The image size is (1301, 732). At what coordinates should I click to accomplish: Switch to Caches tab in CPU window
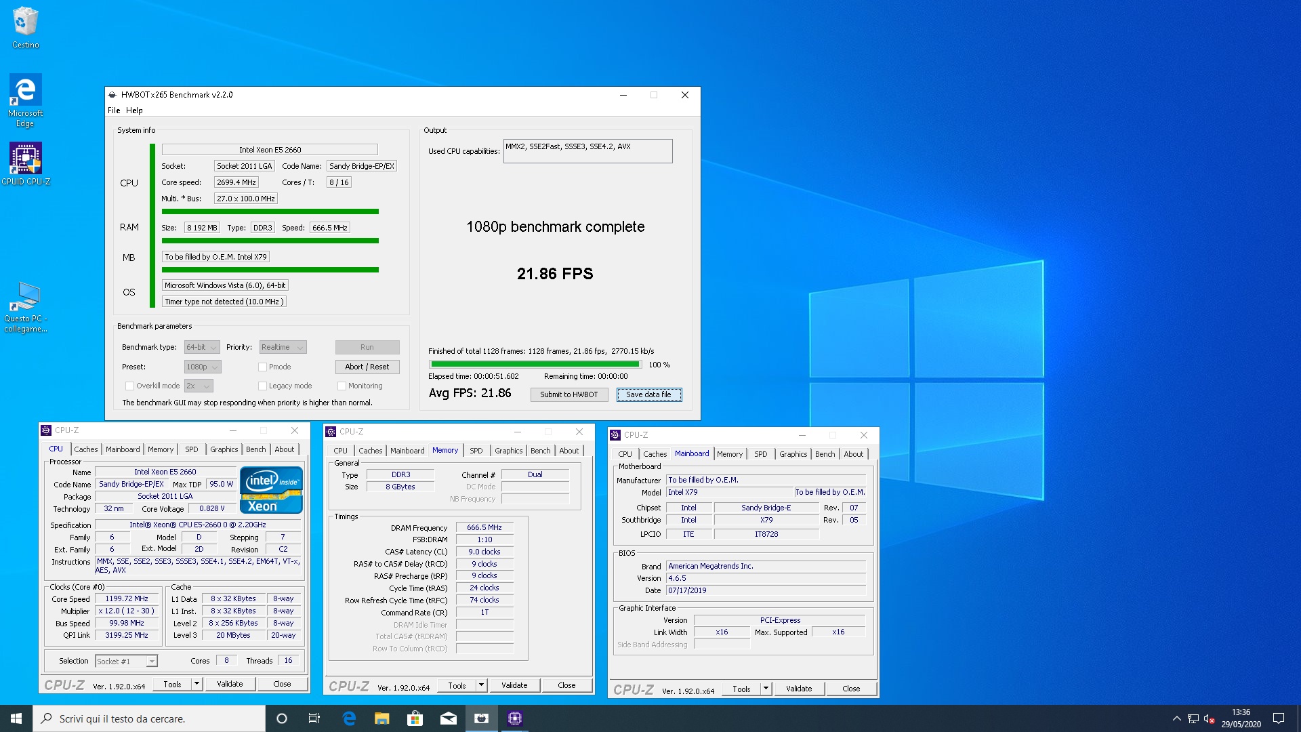[86, 449]
